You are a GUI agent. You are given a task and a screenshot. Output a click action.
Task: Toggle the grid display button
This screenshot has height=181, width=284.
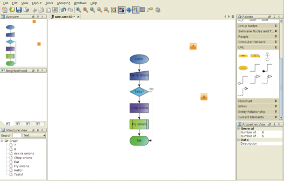(x=142, y=10)
